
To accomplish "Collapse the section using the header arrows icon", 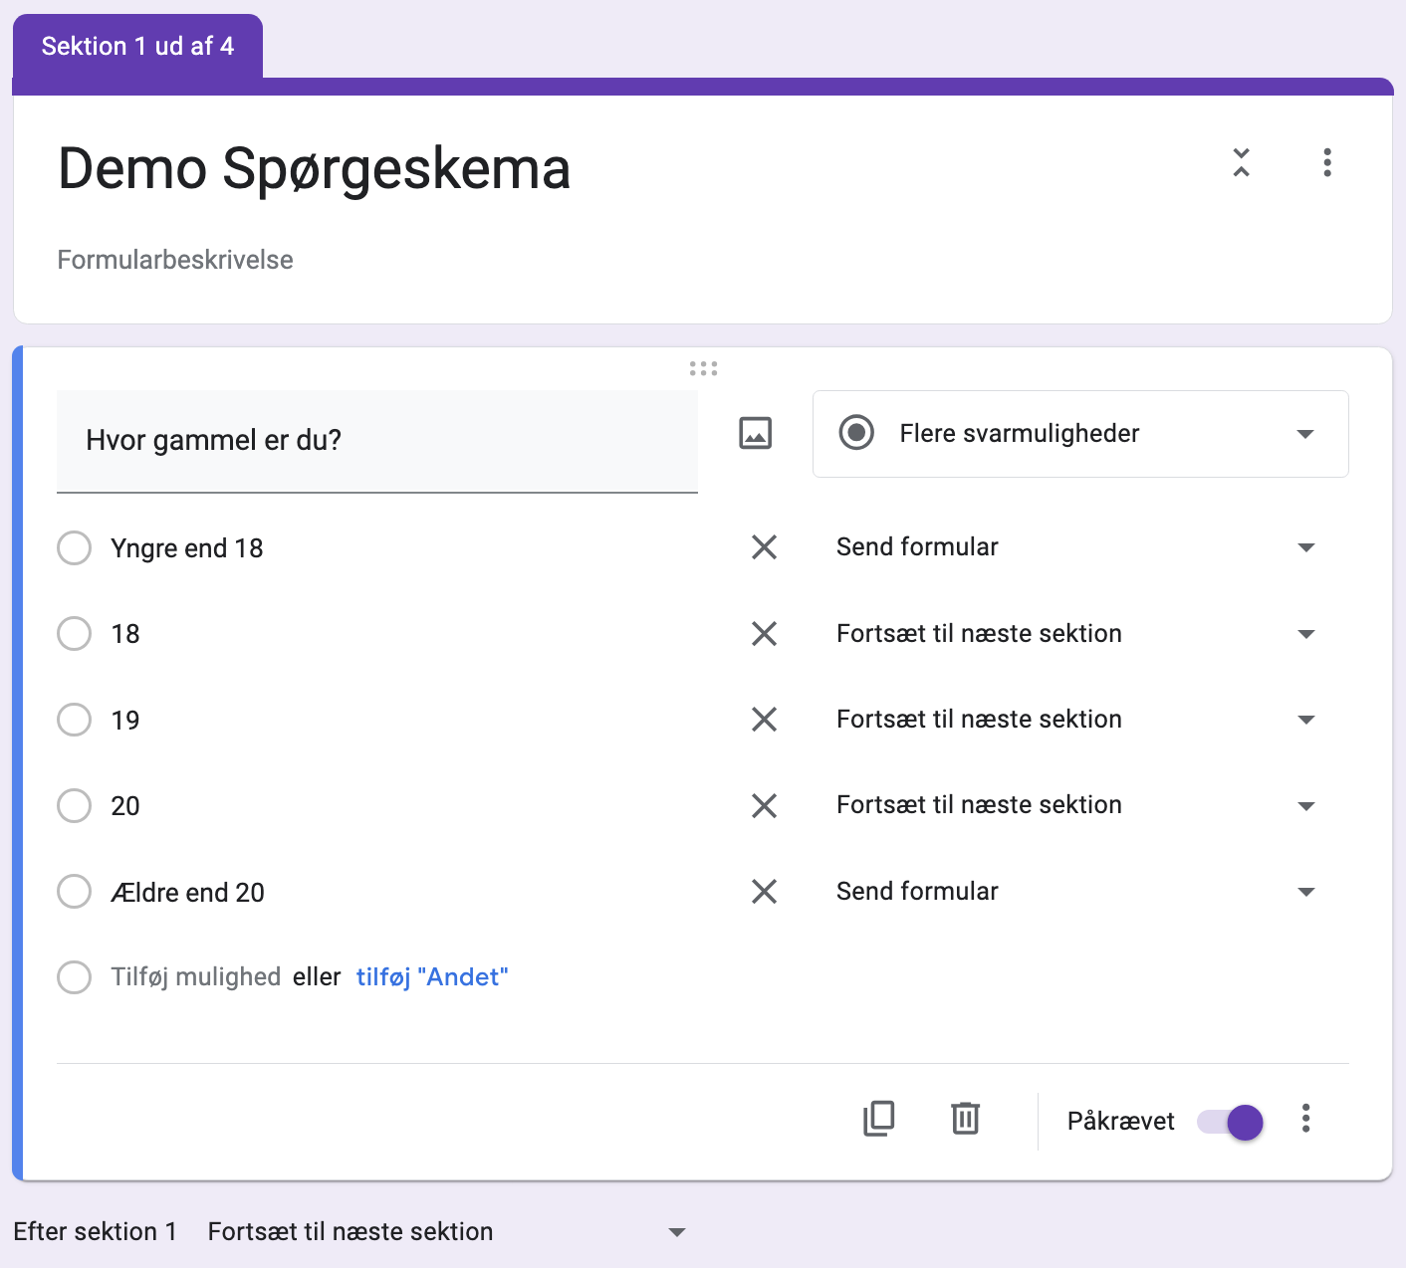I will [x=1241, y=162].
